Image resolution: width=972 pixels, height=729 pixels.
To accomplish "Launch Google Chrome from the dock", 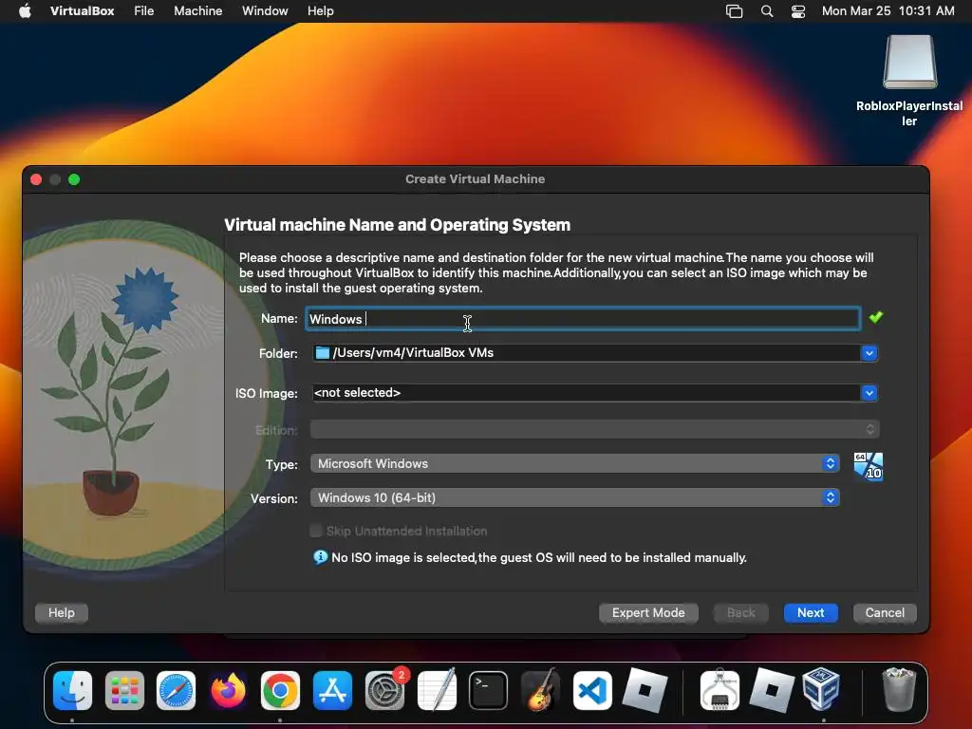I will tap(280, 690).
